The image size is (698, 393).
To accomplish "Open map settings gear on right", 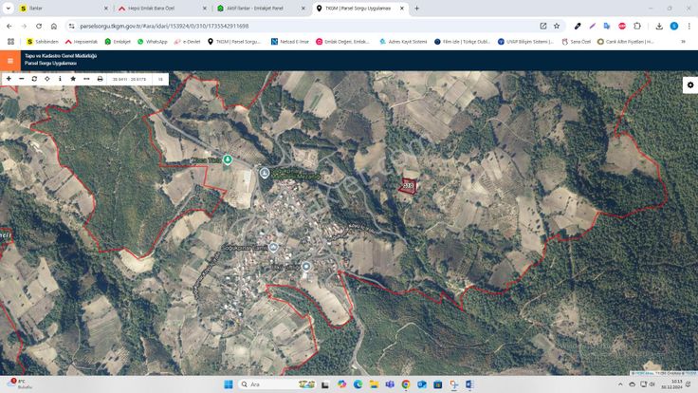I will 689,85.
